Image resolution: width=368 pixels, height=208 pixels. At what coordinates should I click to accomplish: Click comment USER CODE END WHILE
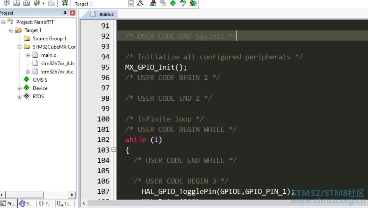(x=185, y=160)
